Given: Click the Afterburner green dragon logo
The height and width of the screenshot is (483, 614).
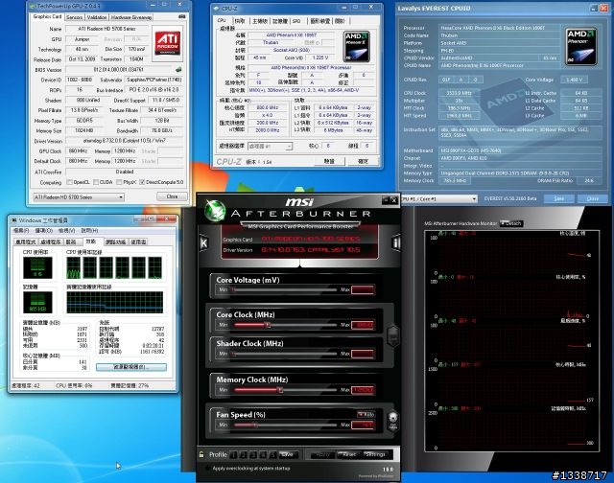Looking at the screenshot, I should pyautogui.click(x=215, y=211).
